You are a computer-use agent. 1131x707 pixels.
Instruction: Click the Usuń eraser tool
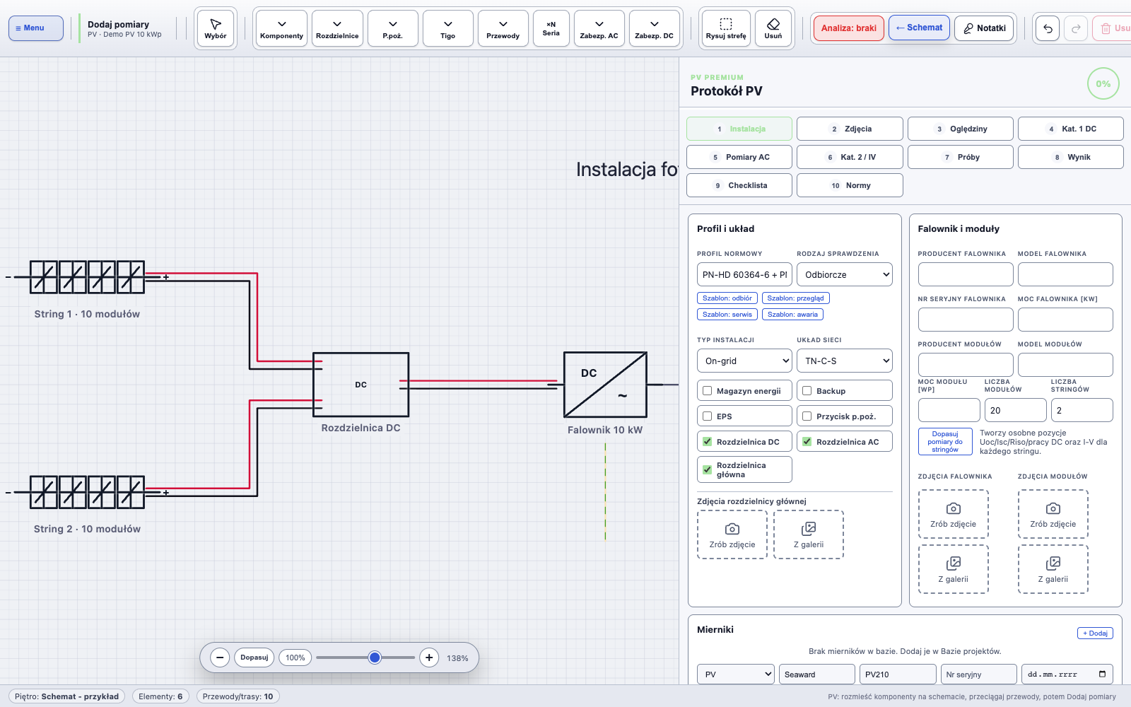[x=773, y=28]
